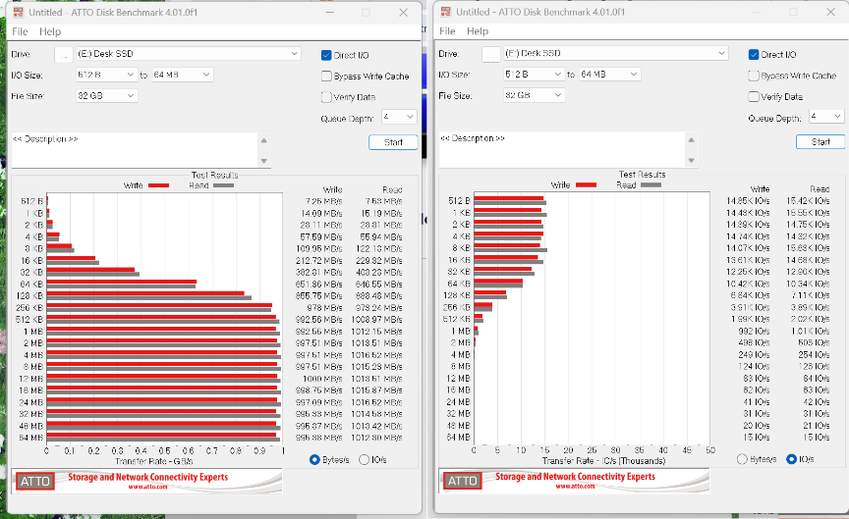The image size is (849, 519).
Task: Select Bytes/s radio button in left window
Action: [x=314, y=459]
